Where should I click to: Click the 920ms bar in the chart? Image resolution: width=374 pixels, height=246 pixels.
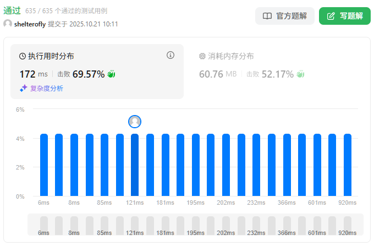pos(348,165)
